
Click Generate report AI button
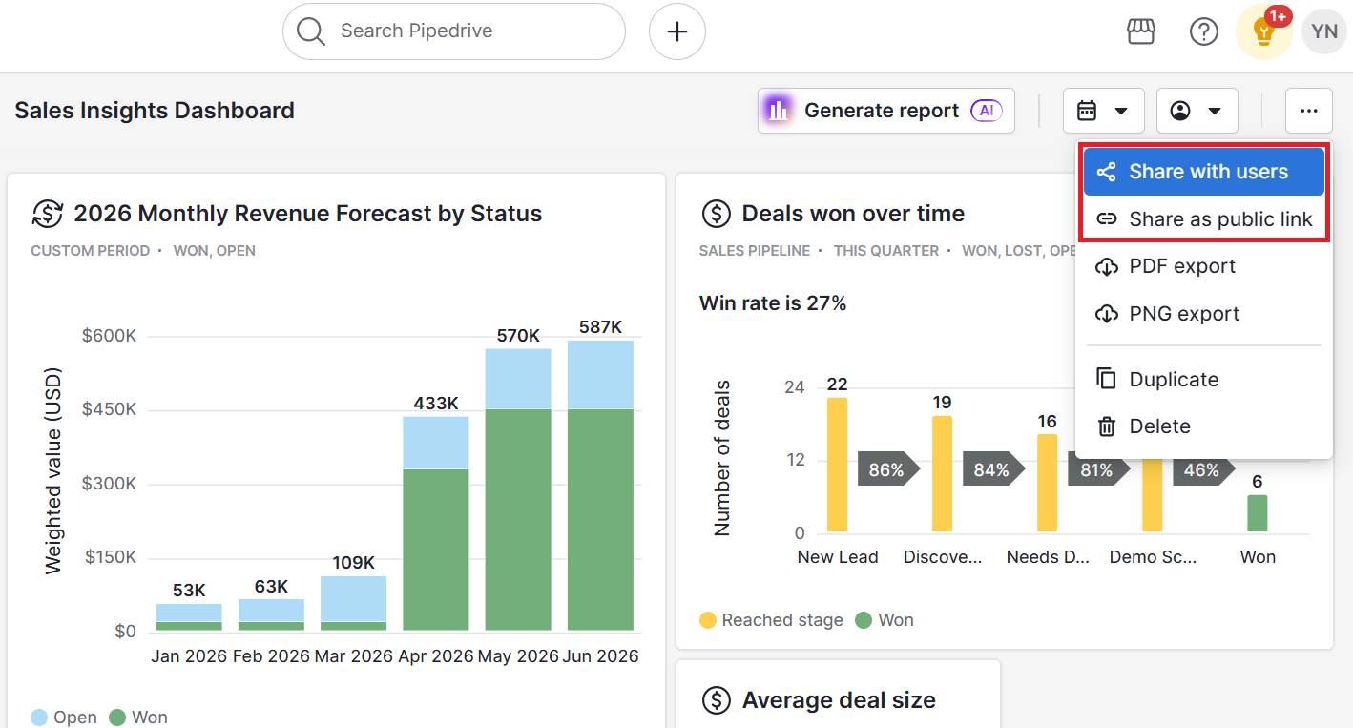886,111
